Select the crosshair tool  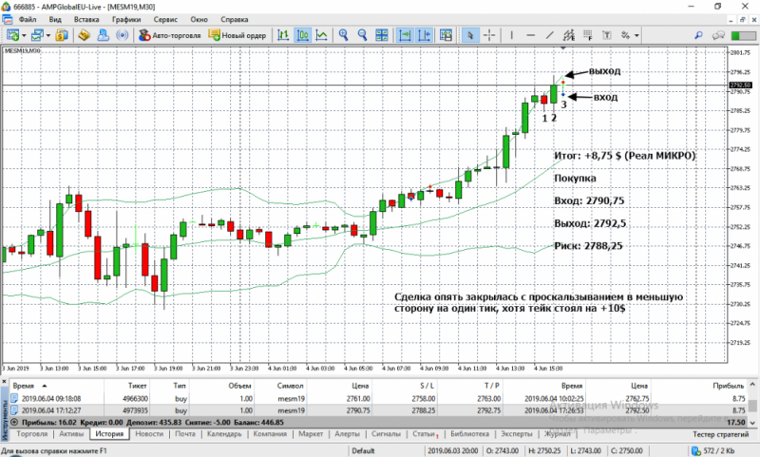coord(489,35)
